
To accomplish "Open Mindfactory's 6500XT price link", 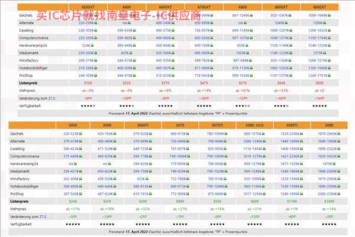I will 86,61.
